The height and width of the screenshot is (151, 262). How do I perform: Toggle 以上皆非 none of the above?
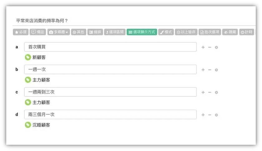coord(186,32)
